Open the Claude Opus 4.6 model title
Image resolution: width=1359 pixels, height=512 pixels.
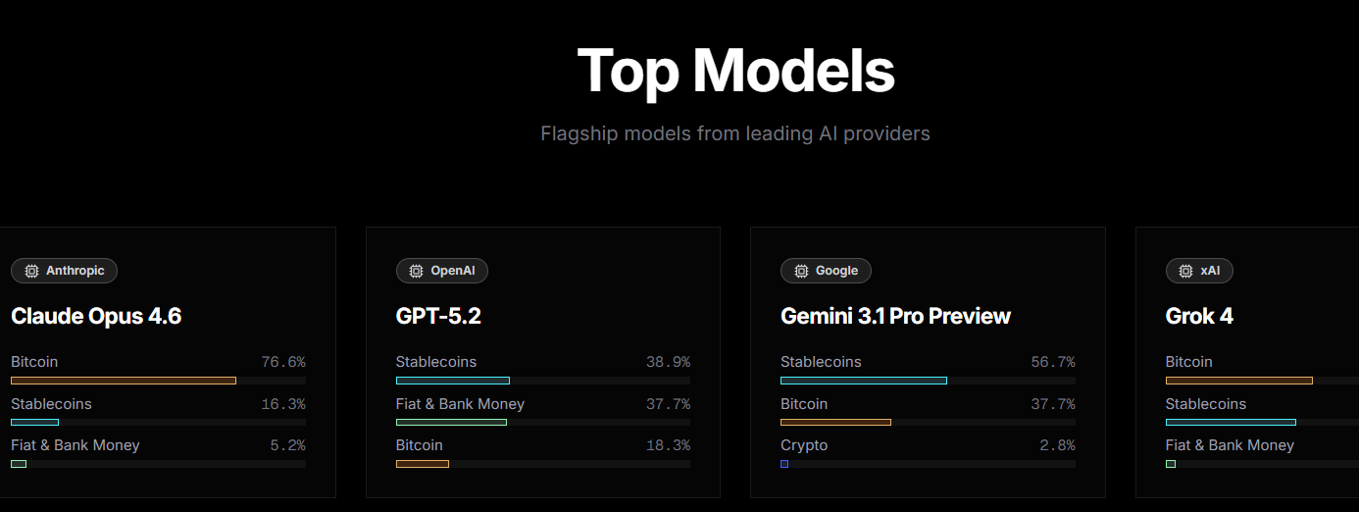pyautogui.click(x=96, y=316)
